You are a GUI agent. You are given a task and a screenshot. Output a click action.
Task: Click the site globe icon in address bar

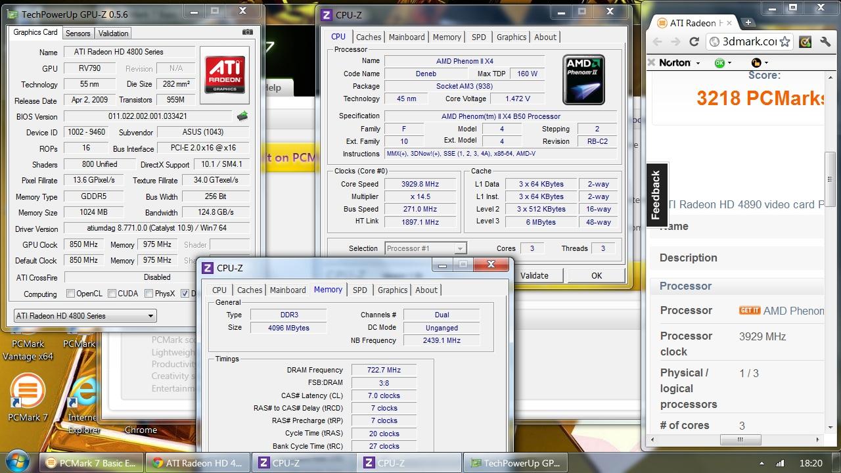(715, 41)
